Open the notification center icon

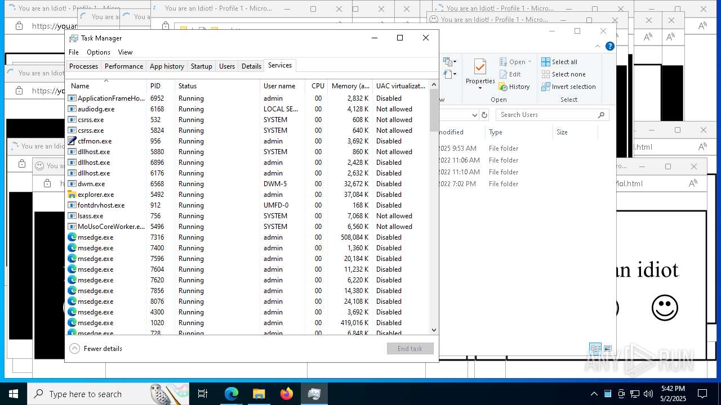[x=702, y=394]
